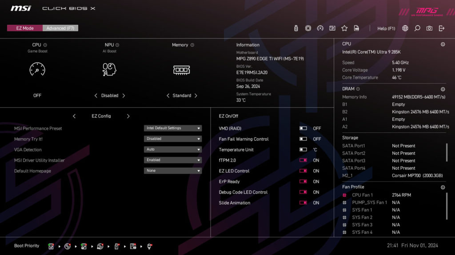
Task: Open BIOS search with the magnifier icon
Action: pyautogui.click(x=417, y=27)
